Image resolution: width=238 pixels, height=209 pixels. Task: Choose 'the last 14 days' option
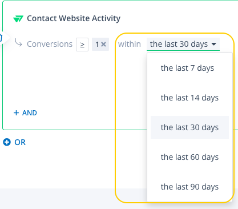pos(189,98)
